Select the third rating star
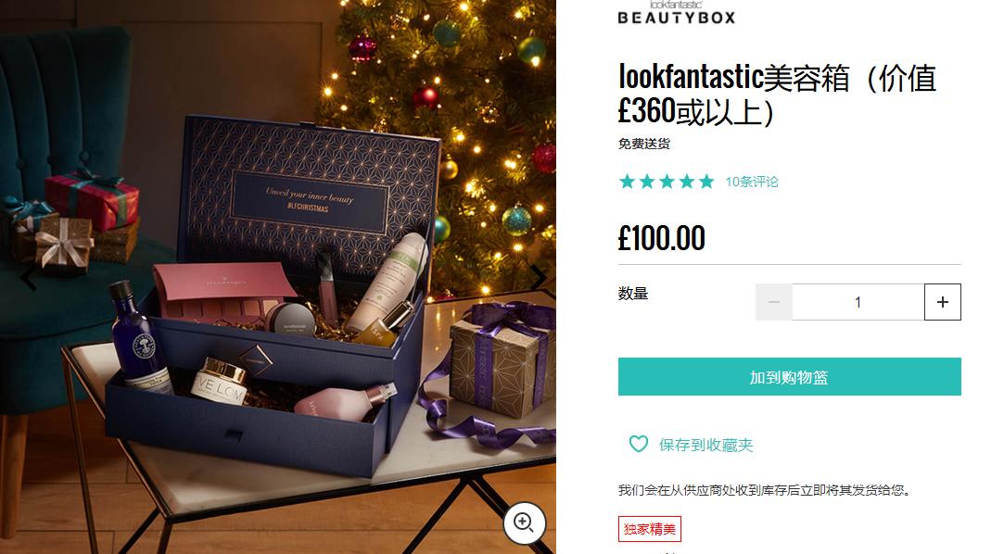This screenshot has width=1004, height=554. (667, 182)
